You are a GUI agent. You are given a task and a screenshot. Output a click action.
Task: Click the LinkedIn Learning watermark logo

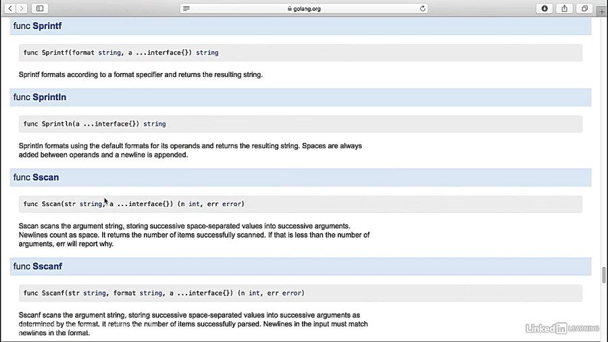click(562, 328)
